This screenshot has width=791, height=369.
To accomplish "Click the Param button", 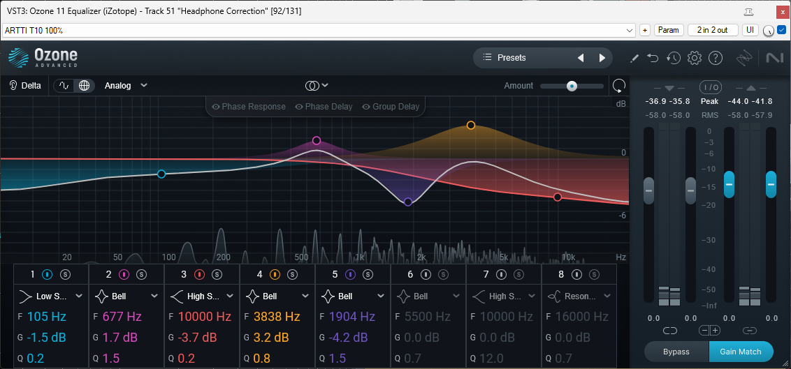I will [x=669, y=30].
